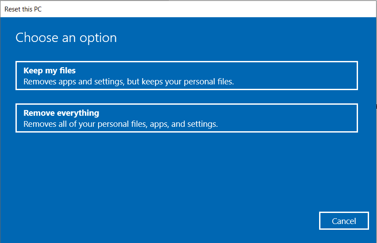Click the bold "Remove everything" label
The width and height of the screenshot is (377, 243).
click(61, 113)
